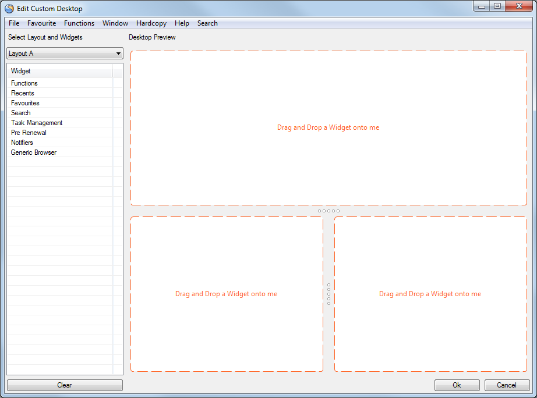This screenshot has height=398, width=537.
Task: Open the Favourite menu
Action: [41, 23]
